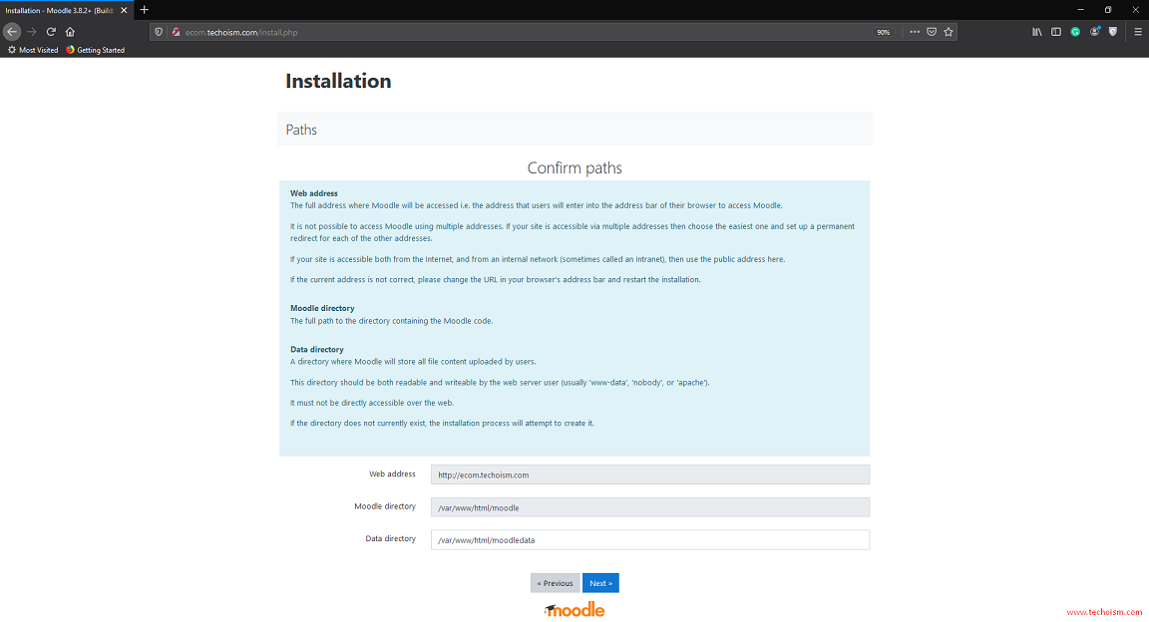This screenshot has height=622, width=1149.
Task: Open the Getting Started bookmark
Action: point(96,50)
